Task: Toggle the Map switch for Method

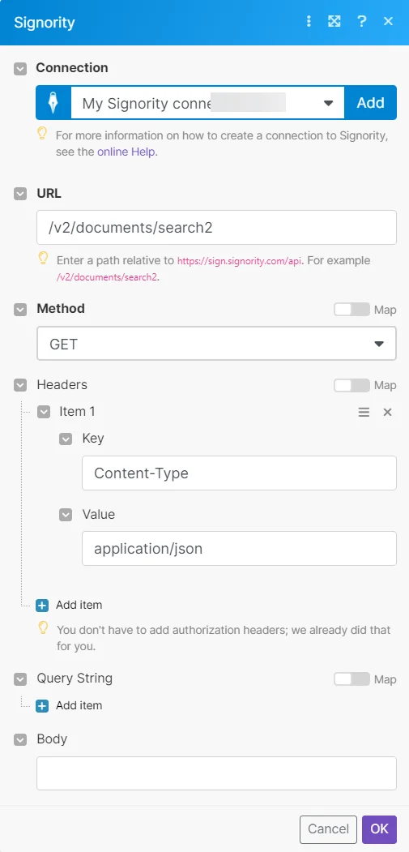Action: click(352, 309)
